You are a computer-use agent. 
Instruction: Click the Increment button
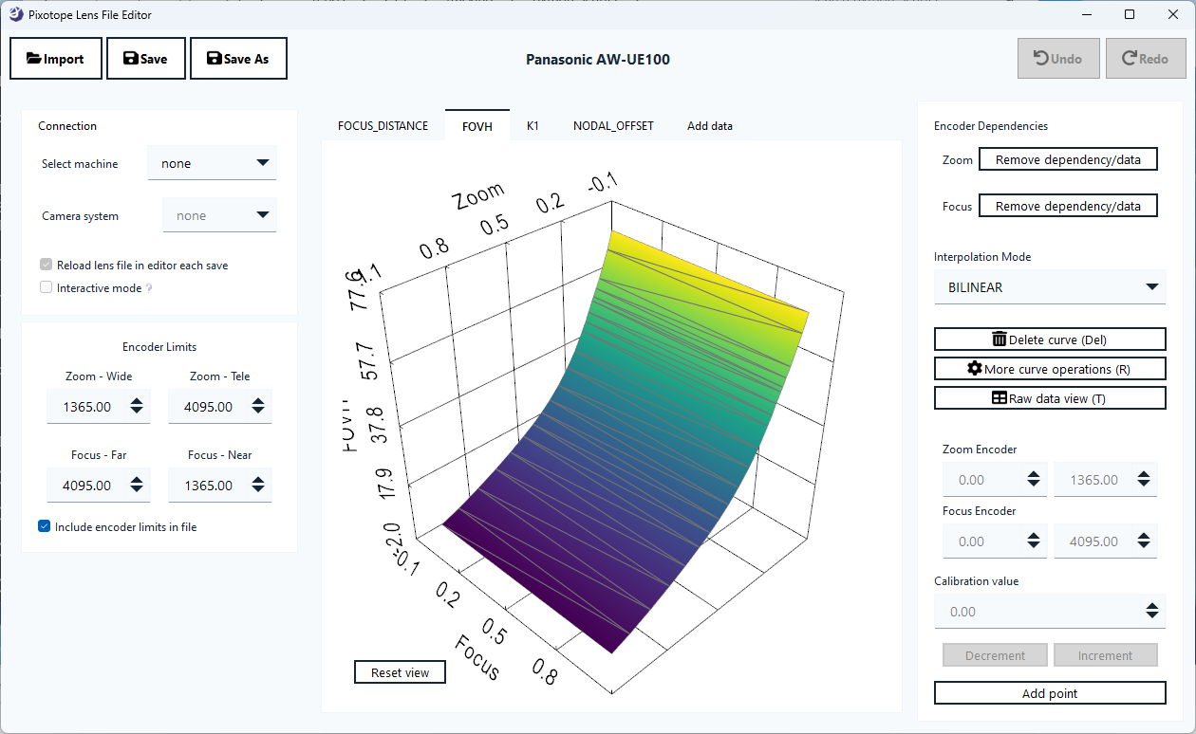tap(1105, 655)
